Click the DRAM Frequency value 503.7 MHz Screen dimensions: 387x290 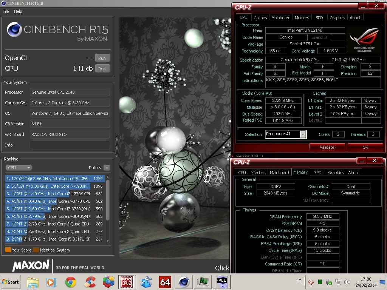click(323, 216)
